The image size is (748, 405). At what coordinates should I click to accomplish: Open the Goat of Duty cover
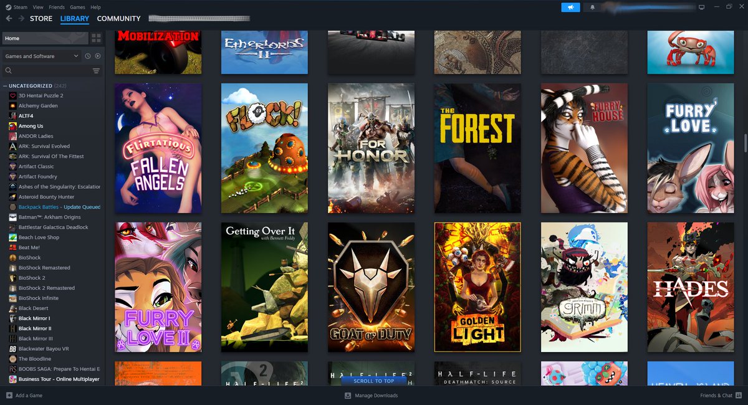click(x=371, y=287)
